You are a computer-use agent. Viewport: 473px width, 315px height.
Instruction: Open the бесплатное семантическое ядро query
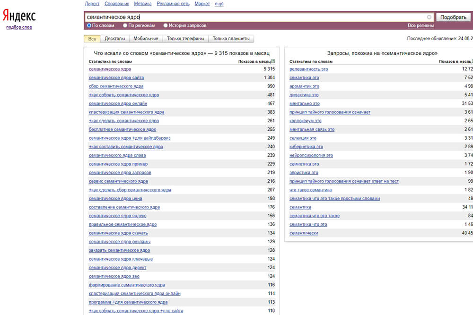pos(123,129)
